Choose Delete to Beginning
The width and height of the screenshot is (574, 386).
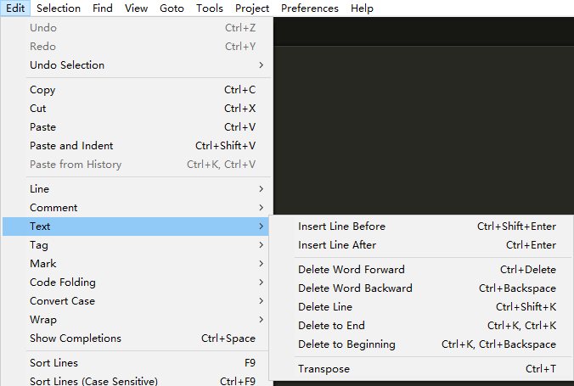click(421, 344)
